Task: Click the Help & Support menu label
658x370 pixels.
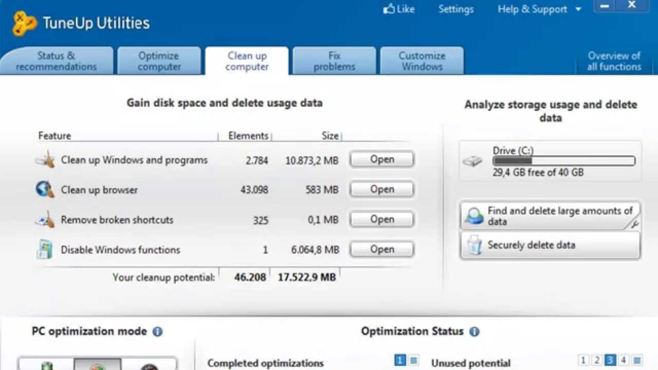Action: pos(533,9)
